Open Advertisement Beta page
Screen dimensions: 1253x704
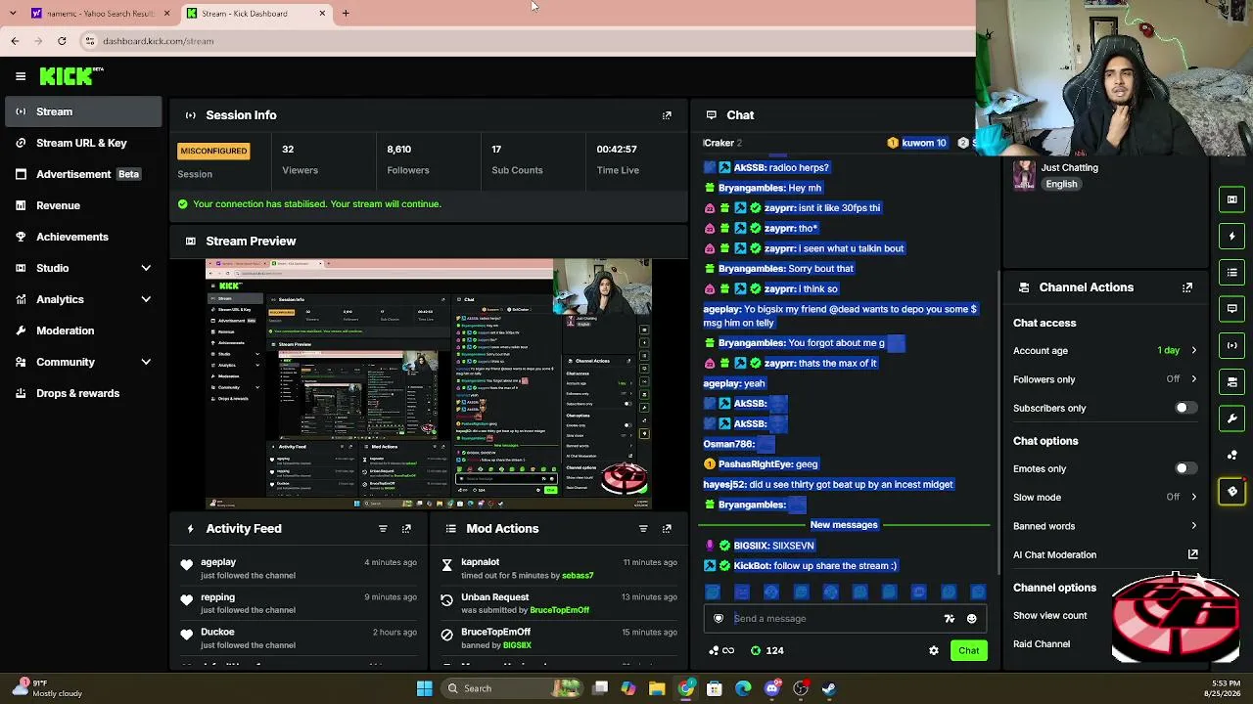[83, 174]
